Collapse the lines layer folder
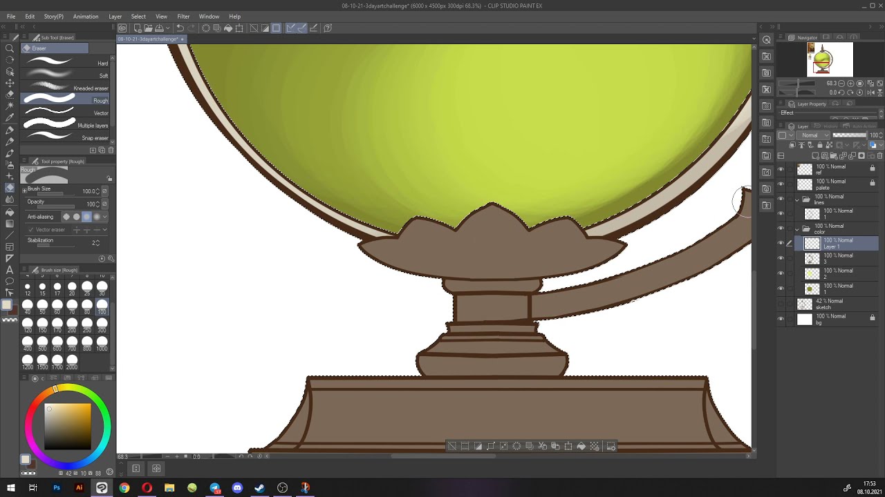 pyautogui.click(x=796, y=199)
